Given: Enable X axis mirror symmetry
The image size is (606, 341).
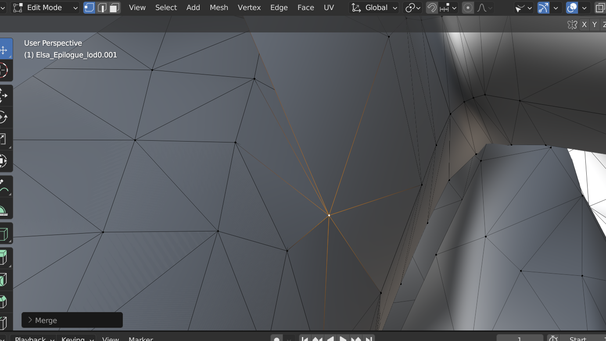Looking at the screenshot, I should [x=584, y=25].
